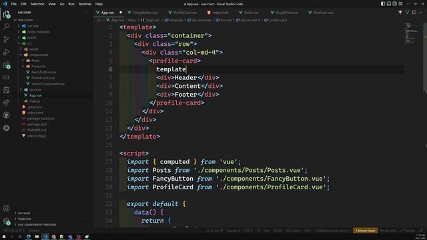Toggle the panel layout icon in title bar
This screenshot has height=240, width=427.
[x=389, y=4]
